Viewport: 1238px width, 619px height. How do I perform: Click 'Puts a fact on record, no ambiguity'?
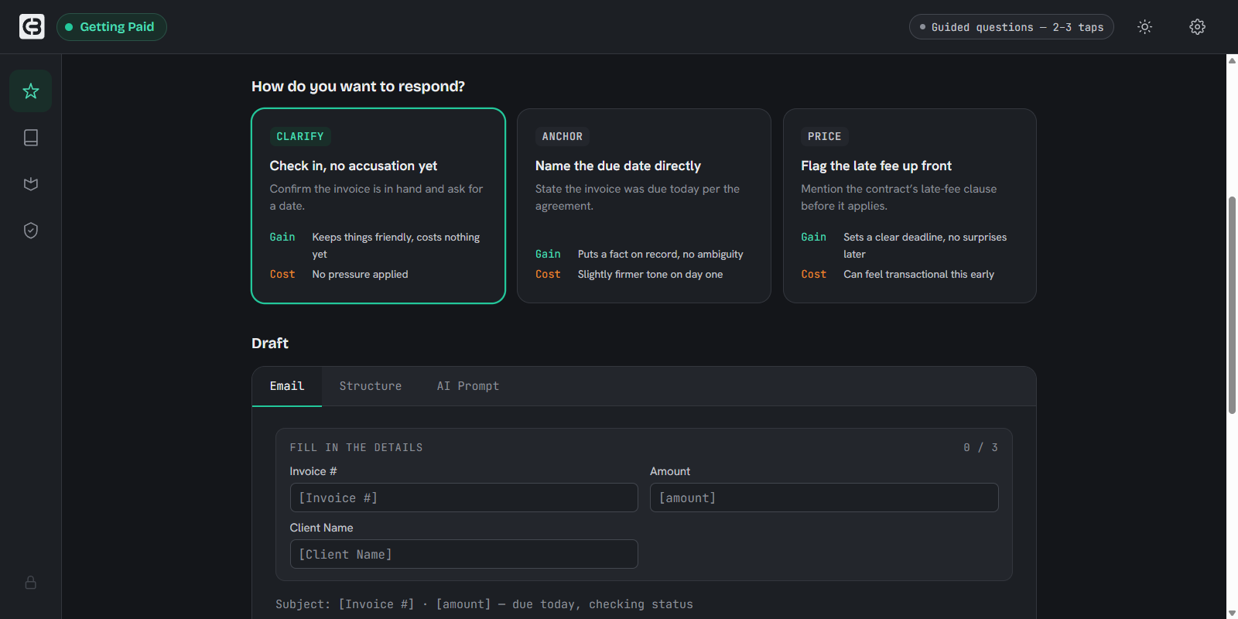[661, 255]
